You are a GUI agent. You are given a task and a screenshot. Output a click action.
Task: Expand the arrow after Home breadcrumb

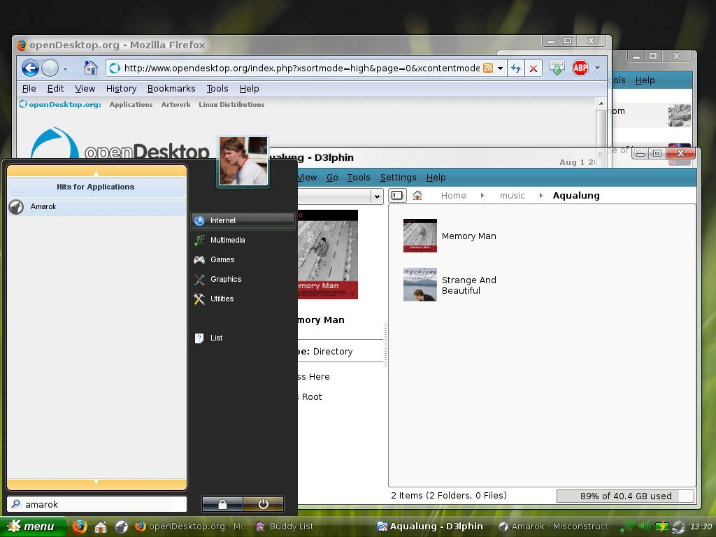point(482,196)
